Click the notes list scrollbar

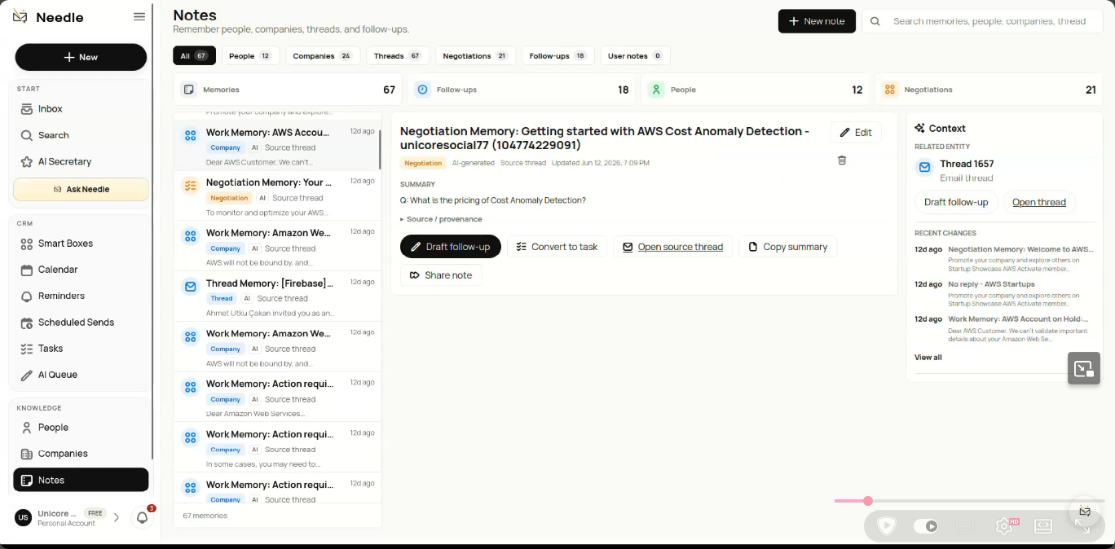[380, 149]
